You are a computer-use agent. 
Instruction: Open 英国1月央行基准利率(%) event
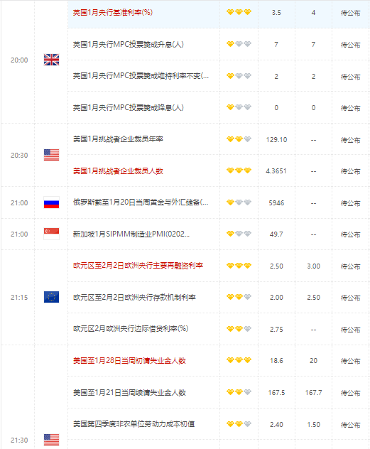pos(113,12)
